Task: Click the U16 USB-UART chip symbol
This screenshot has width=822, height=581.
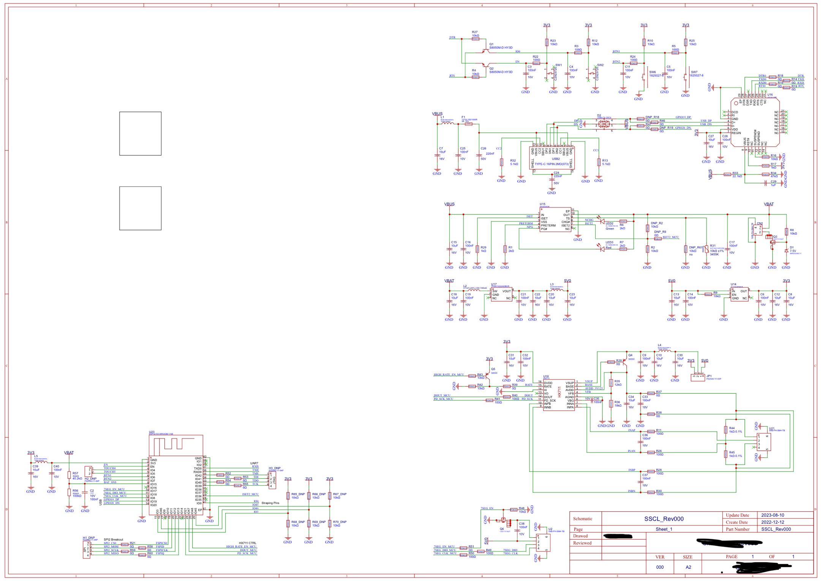Action: 755,122
